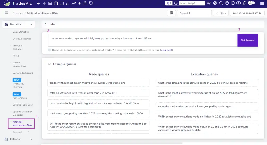Open Accounts Statistics in sidebar
The height and width of the screenshot is (145, 267).
click(17, 47)
